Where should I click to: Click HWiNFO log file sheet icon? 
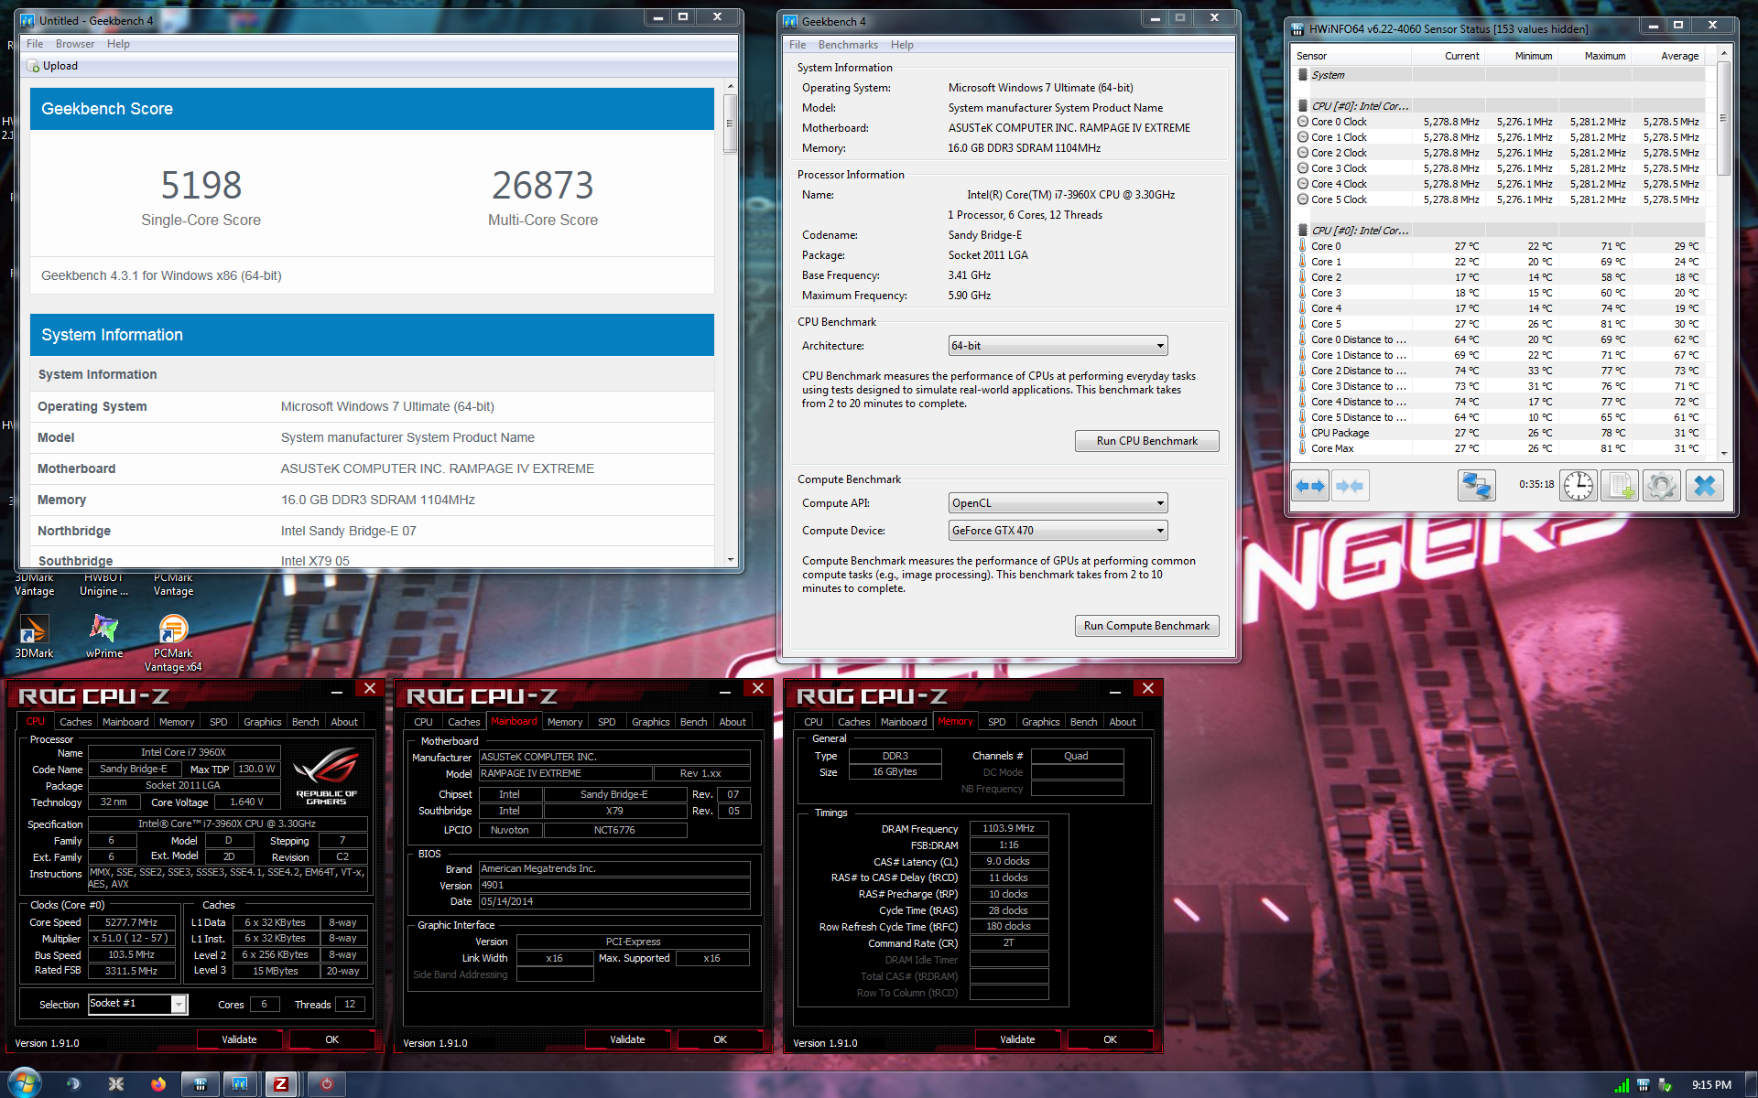1620,486
